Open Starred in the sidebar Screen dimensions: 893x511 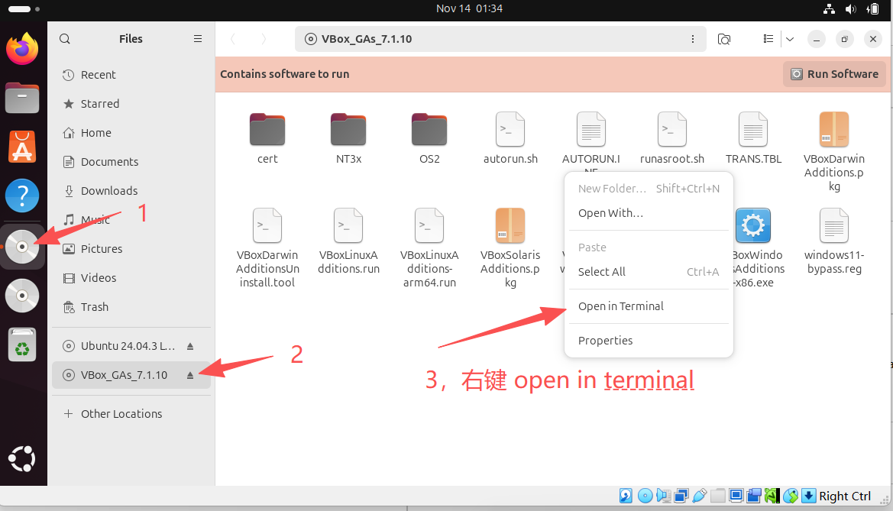[x=131, y=104]
